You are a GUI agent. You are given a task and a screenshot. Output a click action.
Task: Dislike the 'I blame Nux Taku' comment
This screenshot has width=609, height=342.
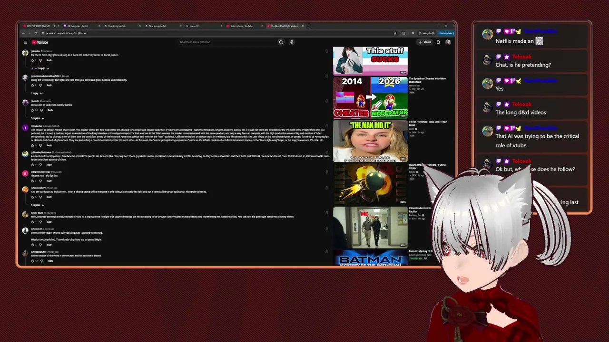tap(40, 181)
